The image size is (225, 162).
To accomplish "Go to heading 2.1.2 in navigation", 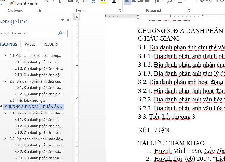I will [39, 69].
